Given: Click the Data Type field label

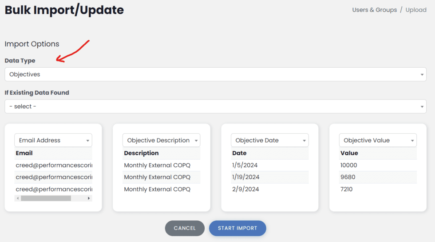Looking at the screenshot, I should pos(20,61).
